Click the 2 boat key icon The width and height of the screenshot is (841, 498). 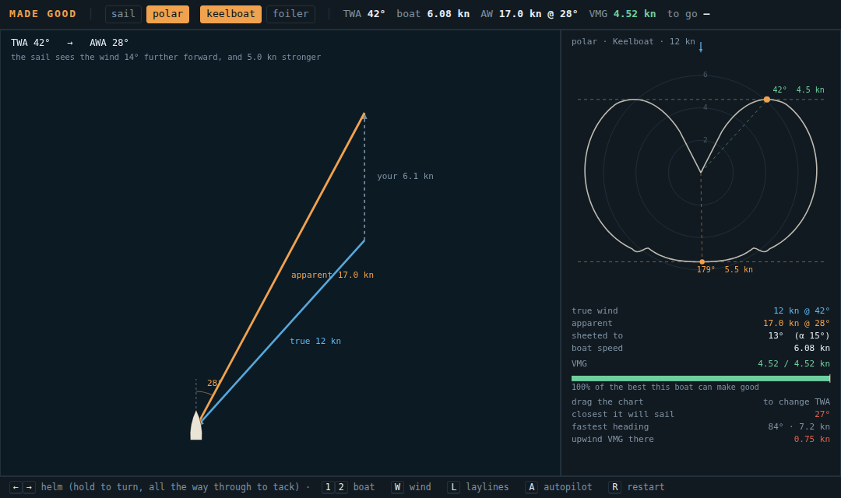(x=341, y=487)
